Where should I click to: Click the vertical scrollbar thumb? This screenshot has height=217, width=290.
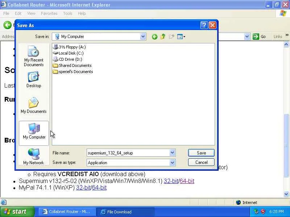click(x=286, y=146)
